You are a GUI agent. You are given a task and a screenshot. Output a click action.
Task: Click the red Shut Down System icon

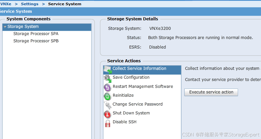point(108,114)
